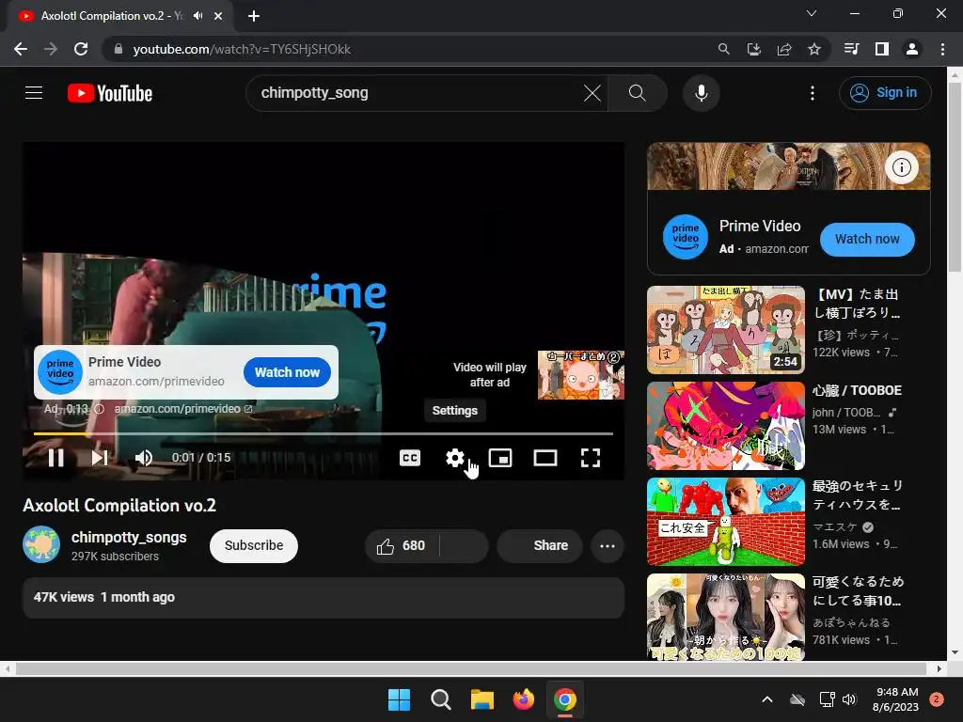Click the zoom magnifier in address bar

click(x=723, y=49)
